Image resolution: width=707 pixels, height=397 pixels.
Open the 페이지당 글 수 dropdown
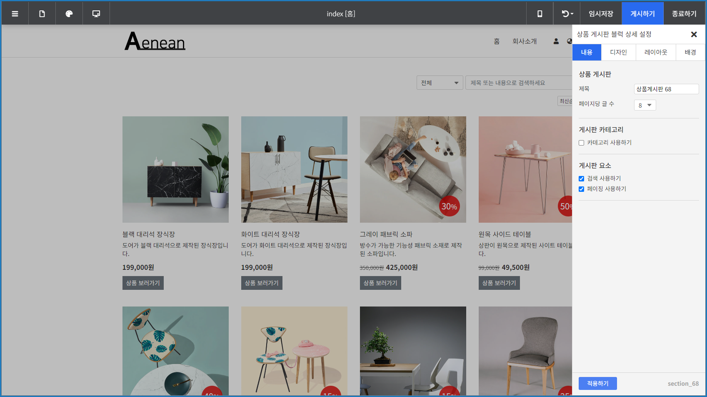(x=645, y=106)
